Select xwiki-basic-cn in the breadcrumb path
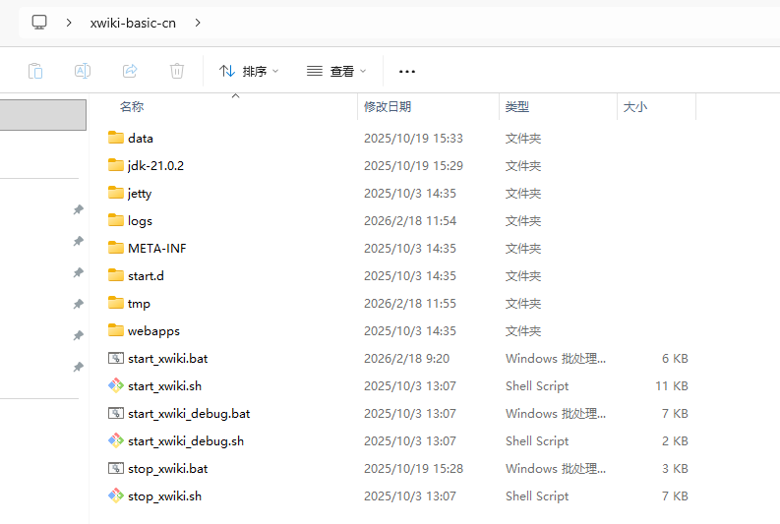This screenshot has width=780, height=524. click(x=133, y=23)
